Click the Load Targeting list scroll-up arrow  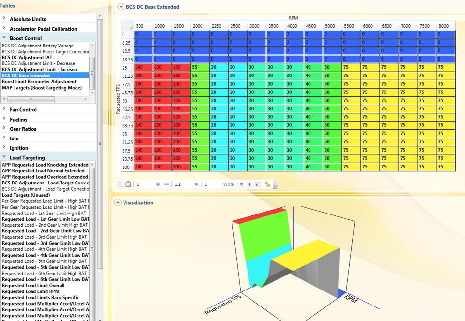coord(92,164)
